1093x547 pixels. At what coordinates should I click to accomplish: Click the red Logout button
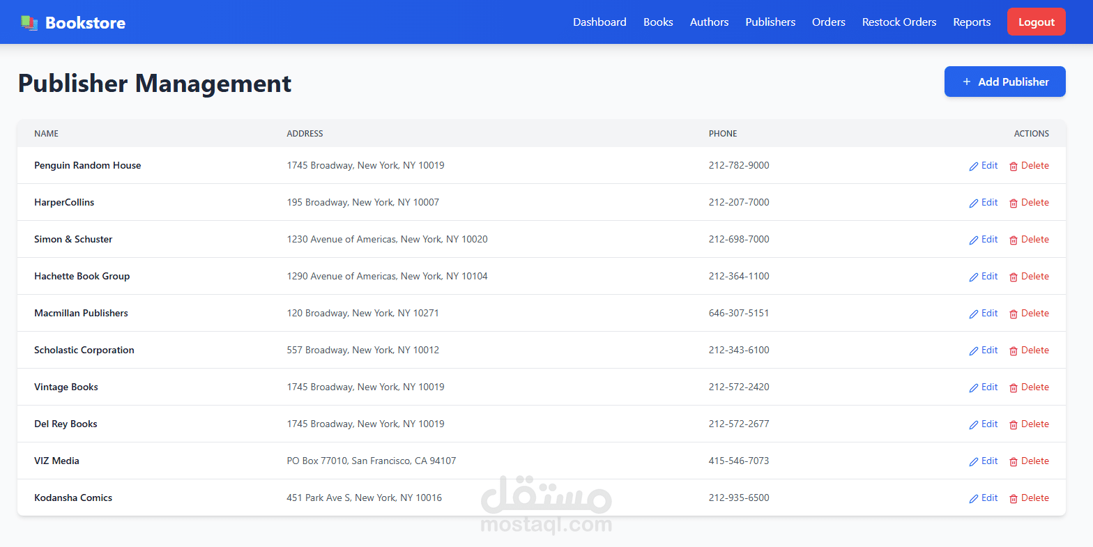point(1036,22)
